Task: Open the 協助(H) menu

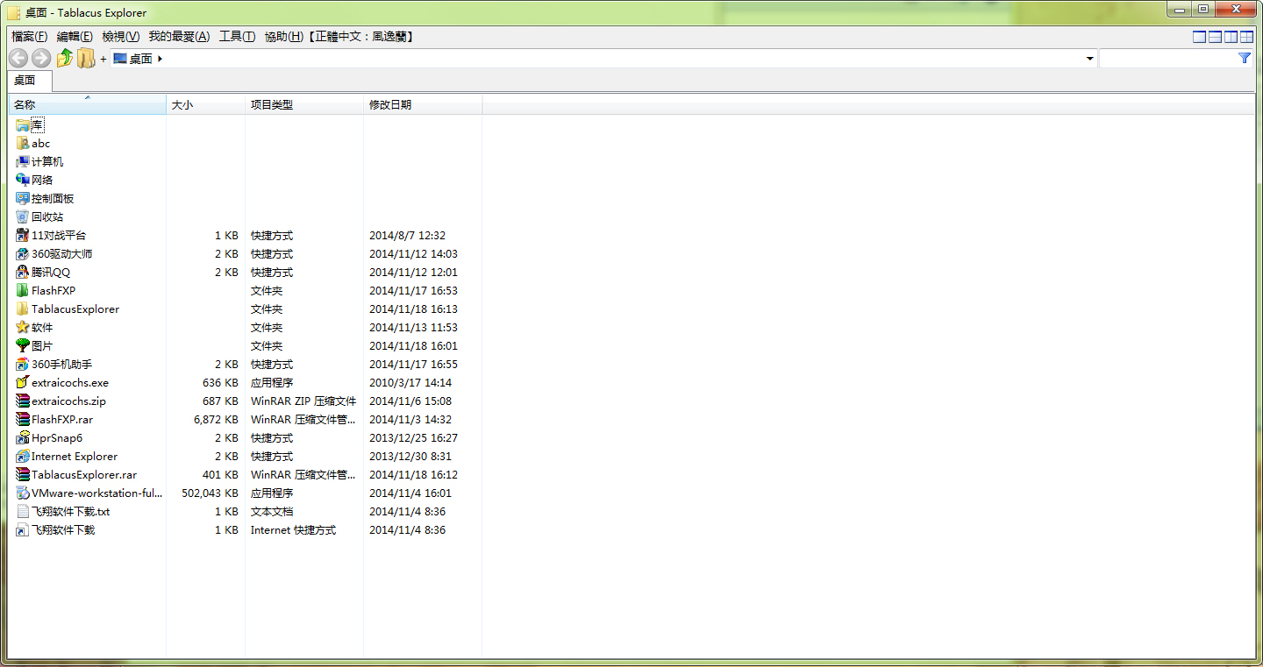Action: coord(284,36)
